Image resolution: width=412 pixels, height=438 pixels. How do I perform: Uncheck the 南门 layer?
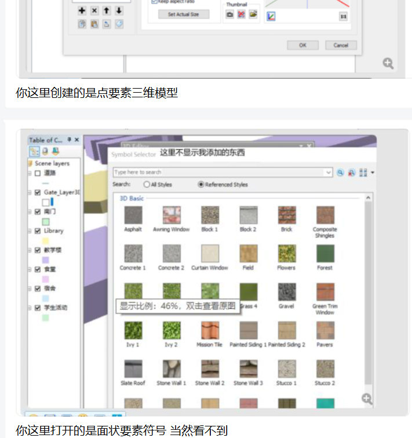coord(38,211)
